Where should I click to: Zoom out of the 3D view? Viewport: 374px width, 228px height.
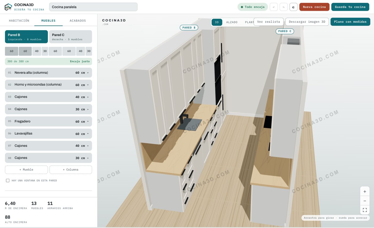365,201
